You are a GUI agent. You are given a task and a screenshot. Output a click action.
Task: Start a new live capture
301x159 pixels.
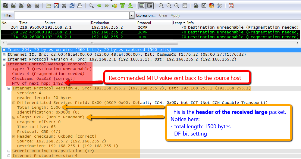point(21,6)
